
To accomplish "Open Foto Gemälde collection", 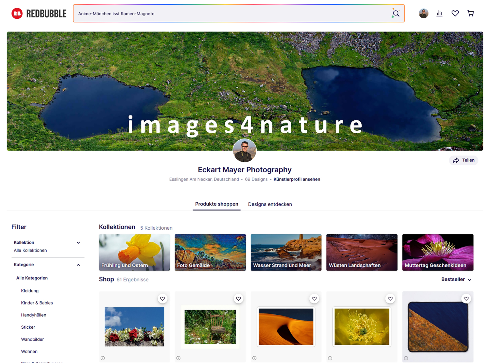I will [210, 252].
